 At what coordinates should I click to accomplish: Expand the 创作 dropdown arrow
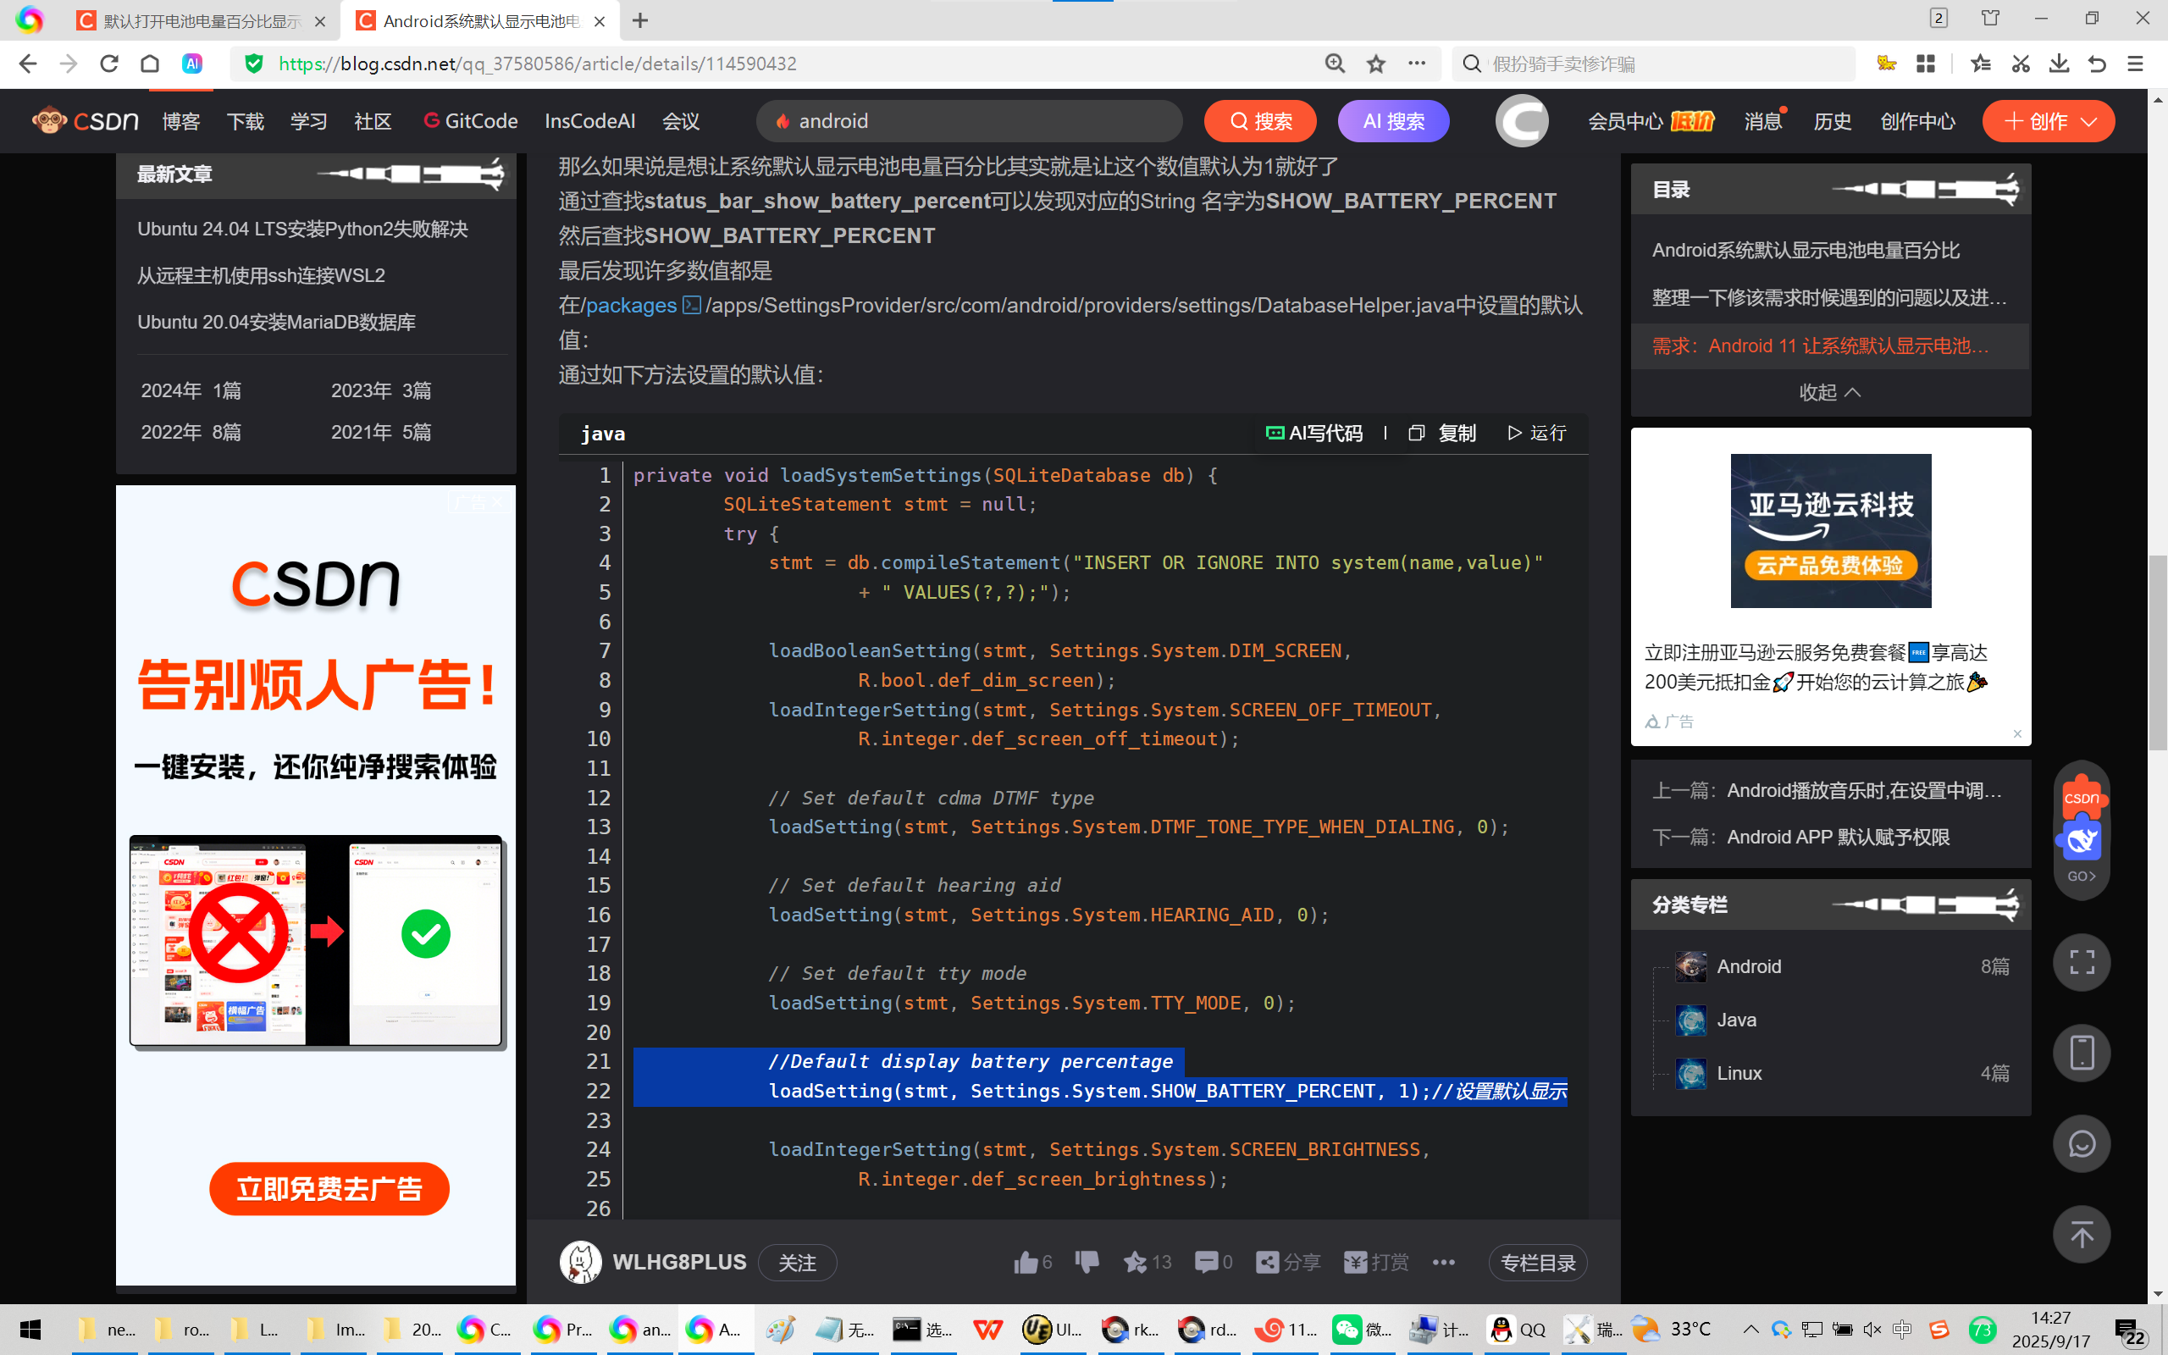coord(2088,122)
